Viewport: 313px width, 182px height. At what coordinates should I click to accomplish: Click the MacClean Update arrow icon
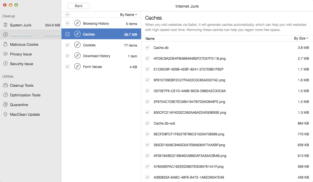5,114
